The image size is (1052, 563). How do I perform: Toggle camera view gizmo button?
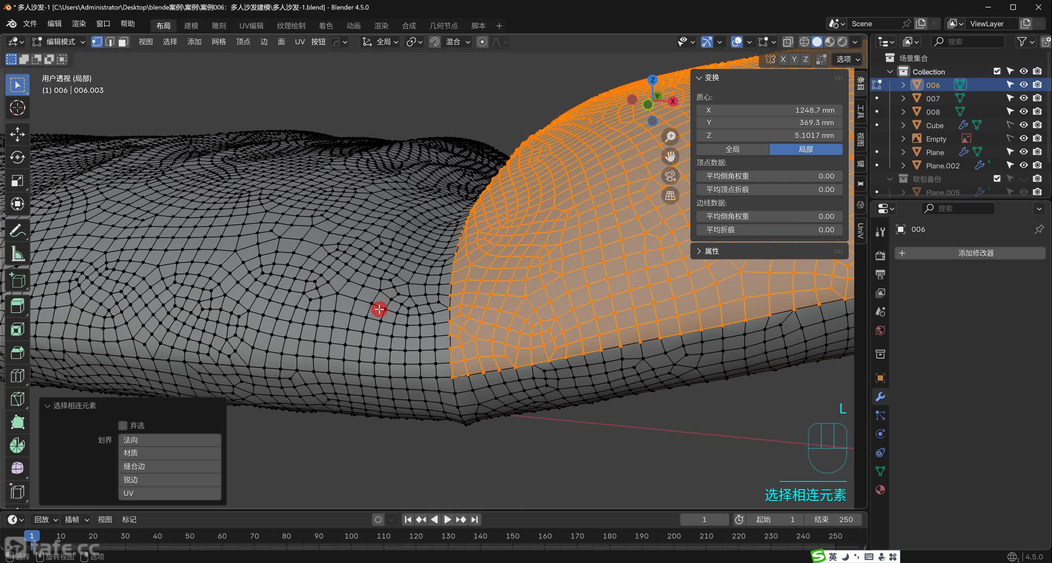[670, 176]
